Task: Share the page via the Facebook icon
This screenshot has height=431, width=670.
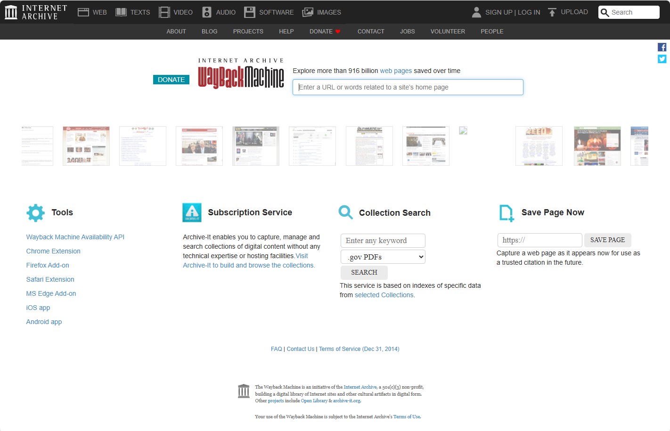Action: (662, 47)
